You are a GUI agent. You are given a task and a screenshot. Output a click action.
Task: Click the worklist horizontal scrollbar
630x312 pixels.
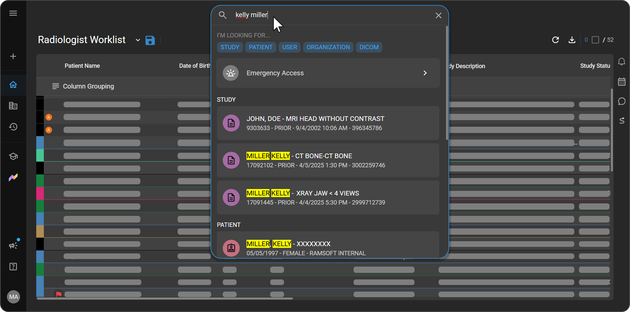(165, 299)
